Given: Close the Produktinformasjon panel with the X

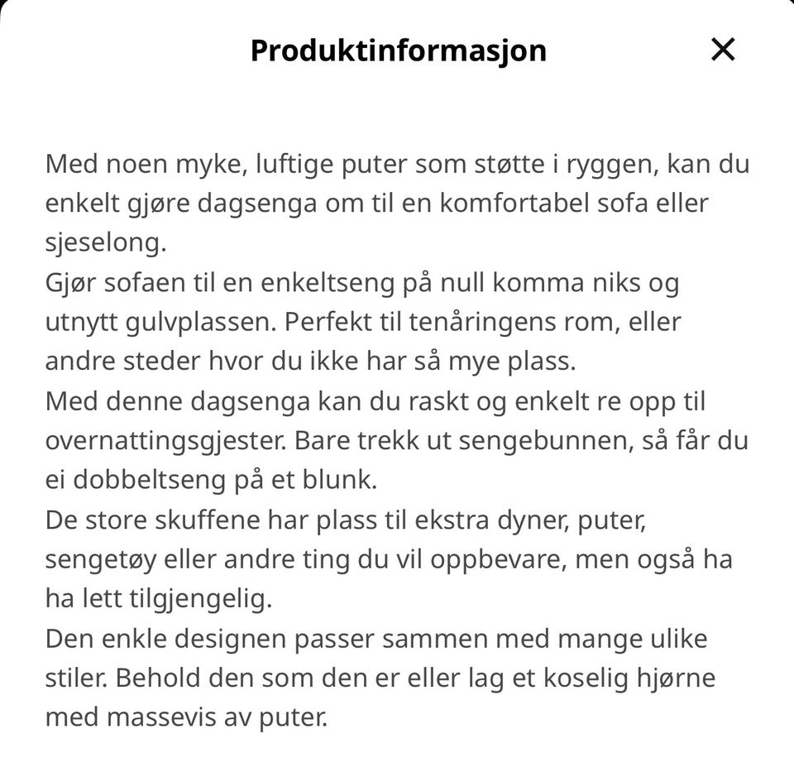Looking at the screenshot, I should click(x=723, y=50).
